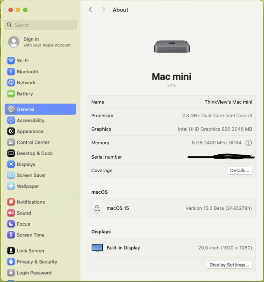Click the Desktop & Dock icon
The image size is (264, 282).
(x=11, y=153)
